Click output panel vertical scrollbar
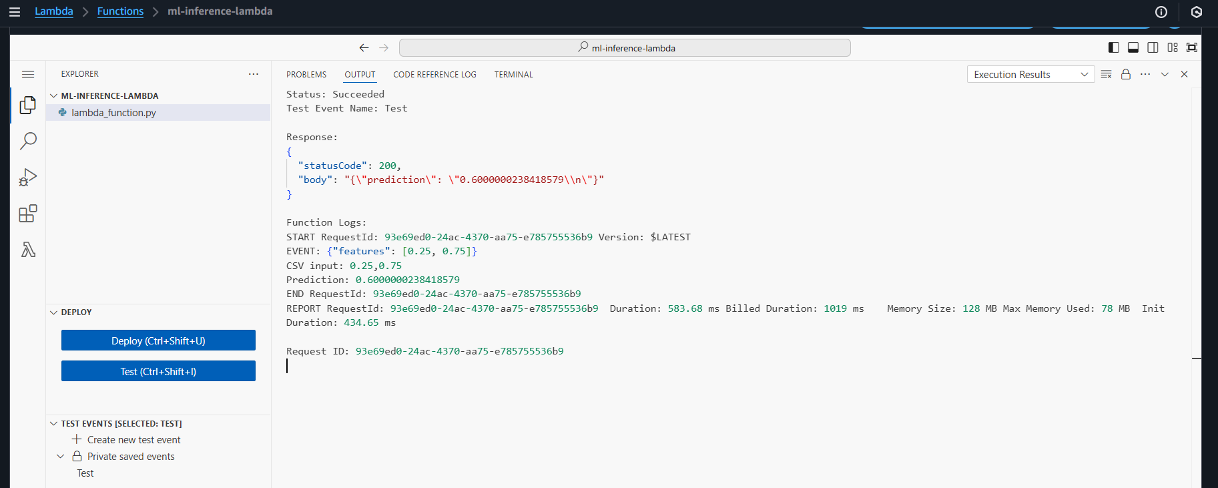Viewport: 1218px width, 488px height. tap(1197, 287)
